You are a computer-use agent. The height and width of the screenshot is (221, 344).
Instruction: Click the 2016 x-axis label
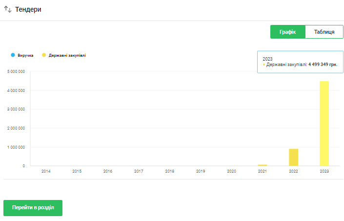tap(108, 172)
